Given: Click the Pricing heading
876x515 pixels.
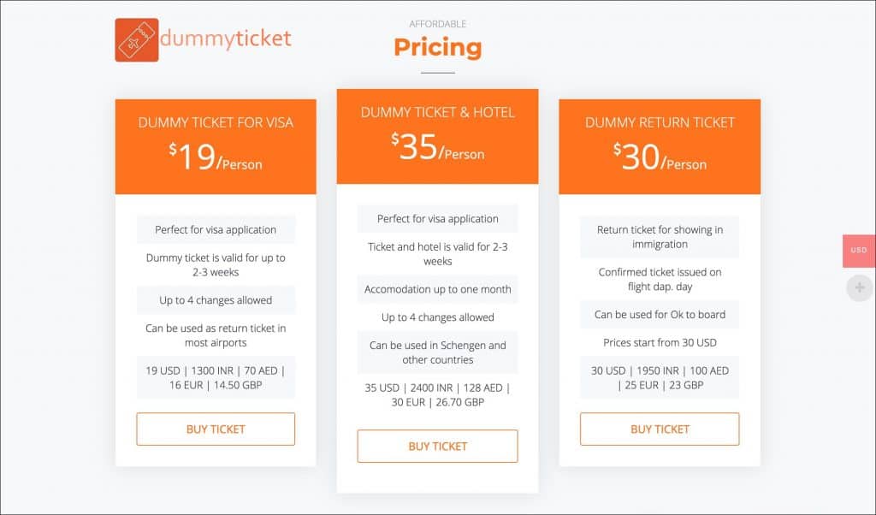Looking at the screenshot, I should [x=437, y=47].
